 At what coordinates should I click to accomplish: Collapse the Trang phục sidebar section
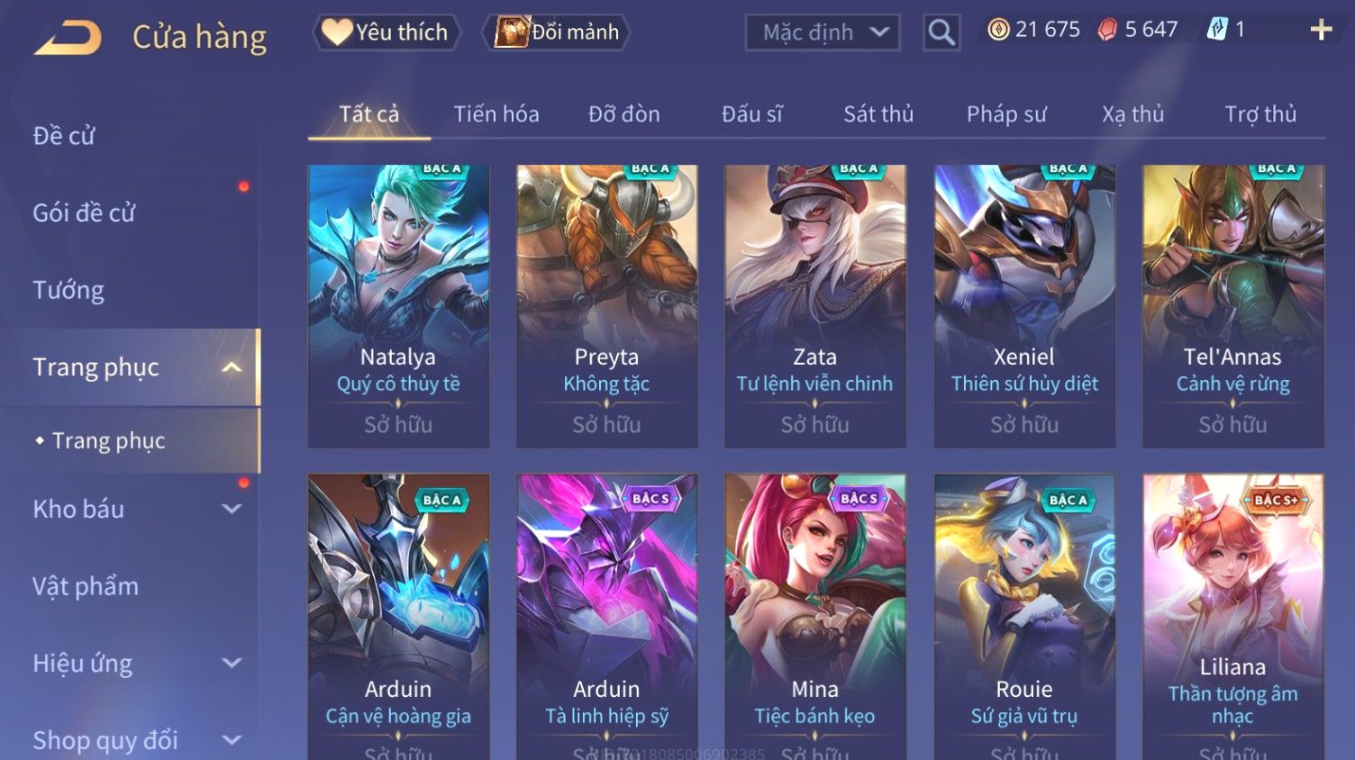232,367
